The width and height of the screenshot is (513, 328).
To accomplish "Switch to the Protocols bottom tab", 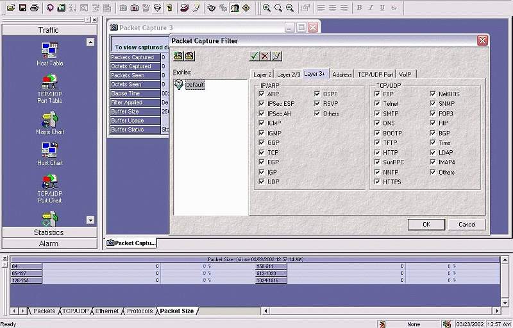I will [140, 311].
